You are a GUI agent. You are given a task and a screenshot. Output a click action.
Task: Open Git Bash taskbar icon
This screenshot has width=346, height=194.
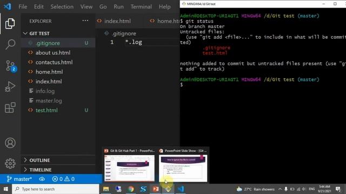168,189
